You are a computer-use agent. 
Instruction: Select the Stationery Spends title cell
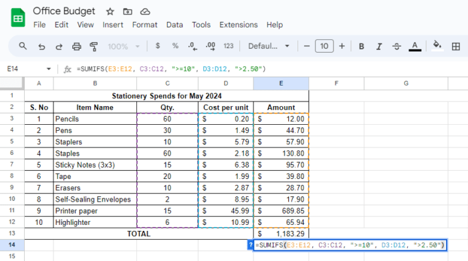point(166,96)
